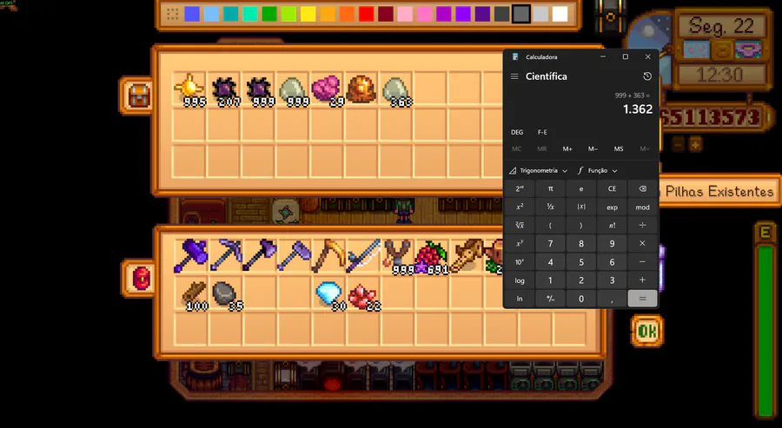Image resolution: width=782 pixels, height=428 pixels.
Task: Select the iridium fishing rod
Action: 362,255
